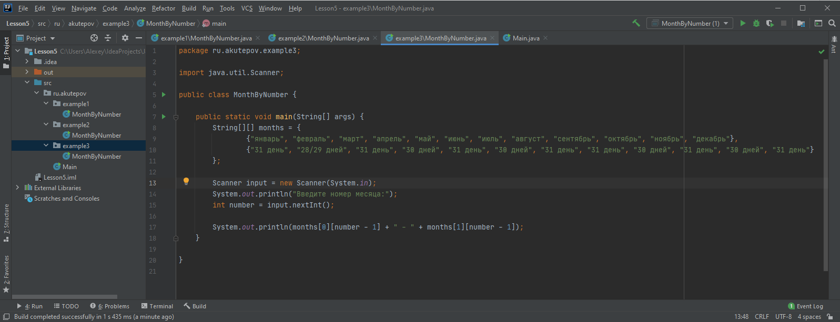Select Scratches and Consoles in project tree
Screen dimensions: 840x322
[x=66, y=198]
